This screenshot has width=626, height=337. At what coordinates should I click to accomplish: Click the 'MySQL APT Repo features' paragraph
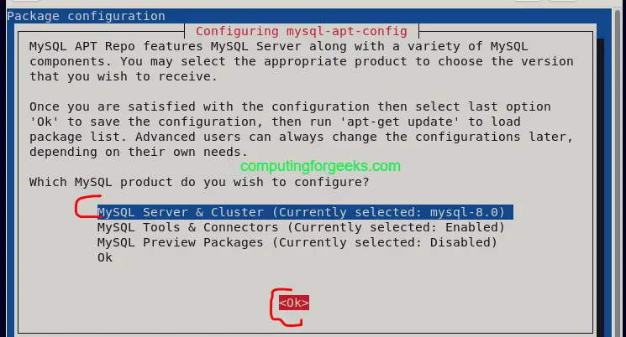302,61
